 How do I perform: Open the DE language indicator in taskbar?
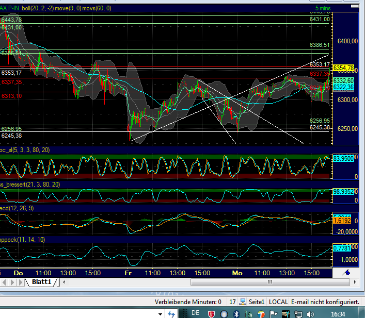click(x=195, y=313)
